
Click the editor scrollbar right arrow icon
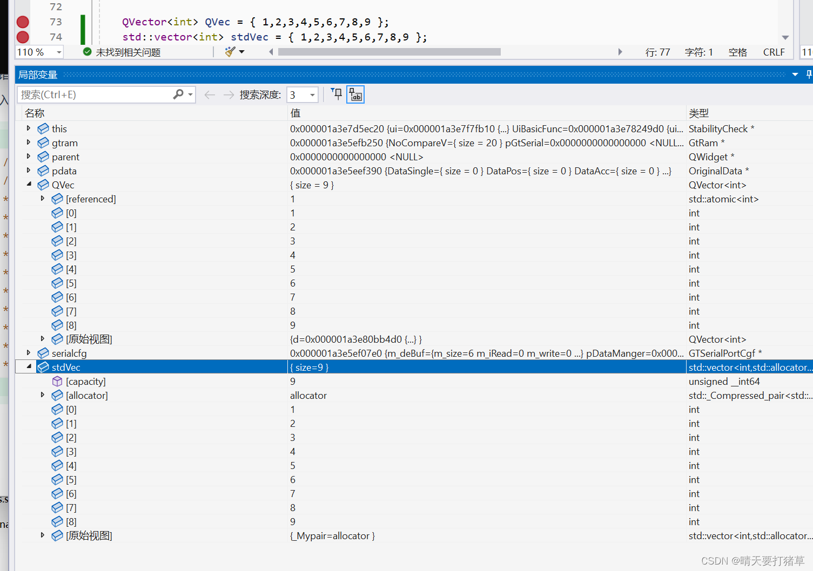(620, 51)
